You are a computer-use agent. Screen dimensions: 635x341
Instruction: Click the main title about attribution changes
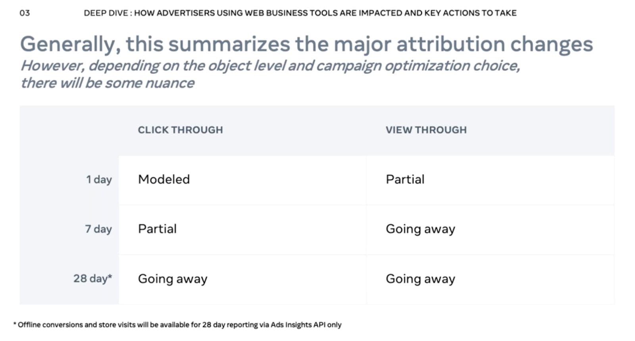pyautogui.click(x=306, y=44)
